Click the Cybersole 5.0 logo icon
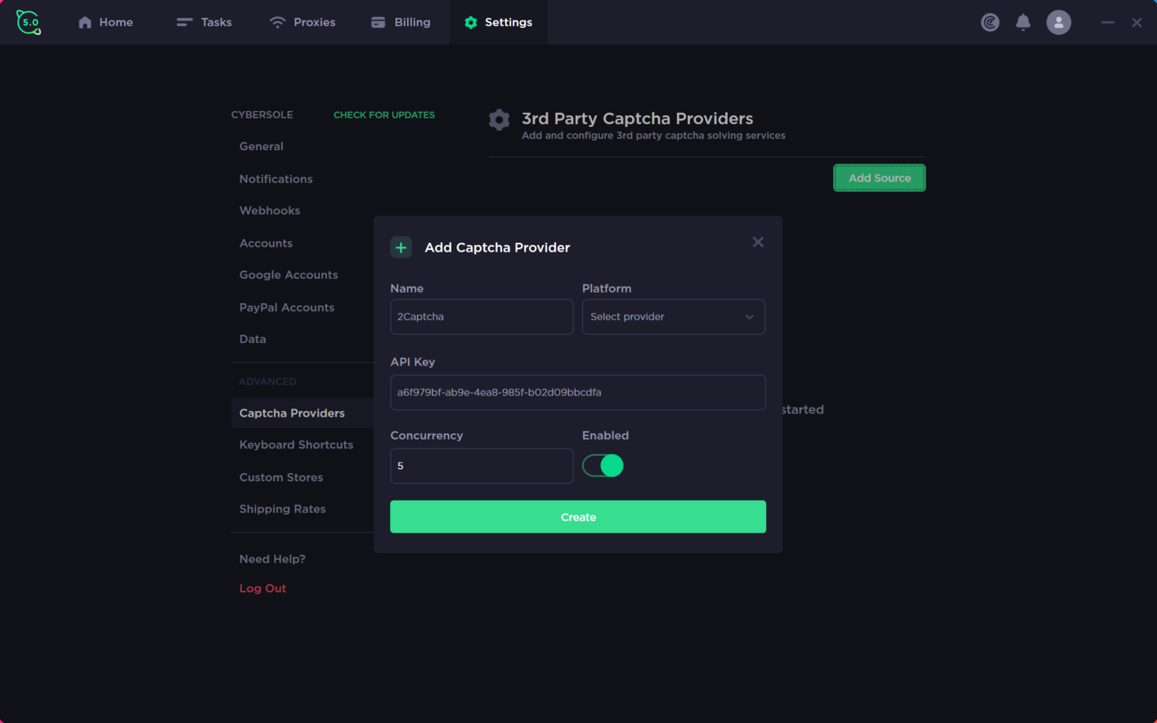 tap(29, 22)
